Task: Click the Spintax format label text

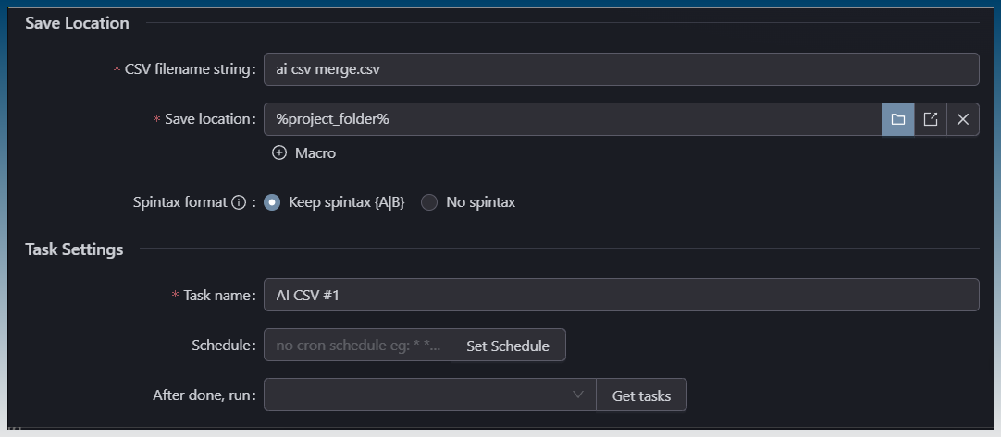Action: (x=180, y=202)
